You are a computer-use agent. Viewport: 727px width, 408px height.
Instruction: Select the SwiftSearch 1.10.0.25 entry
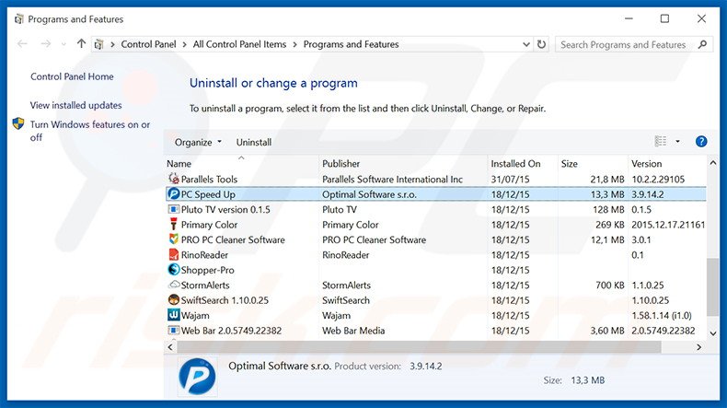tap(225, 300)
